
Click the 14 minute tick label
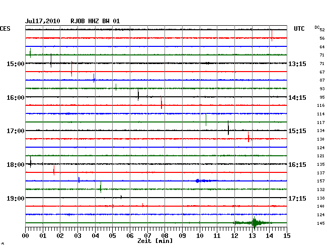pyautogui.click(x=270, y=235)
